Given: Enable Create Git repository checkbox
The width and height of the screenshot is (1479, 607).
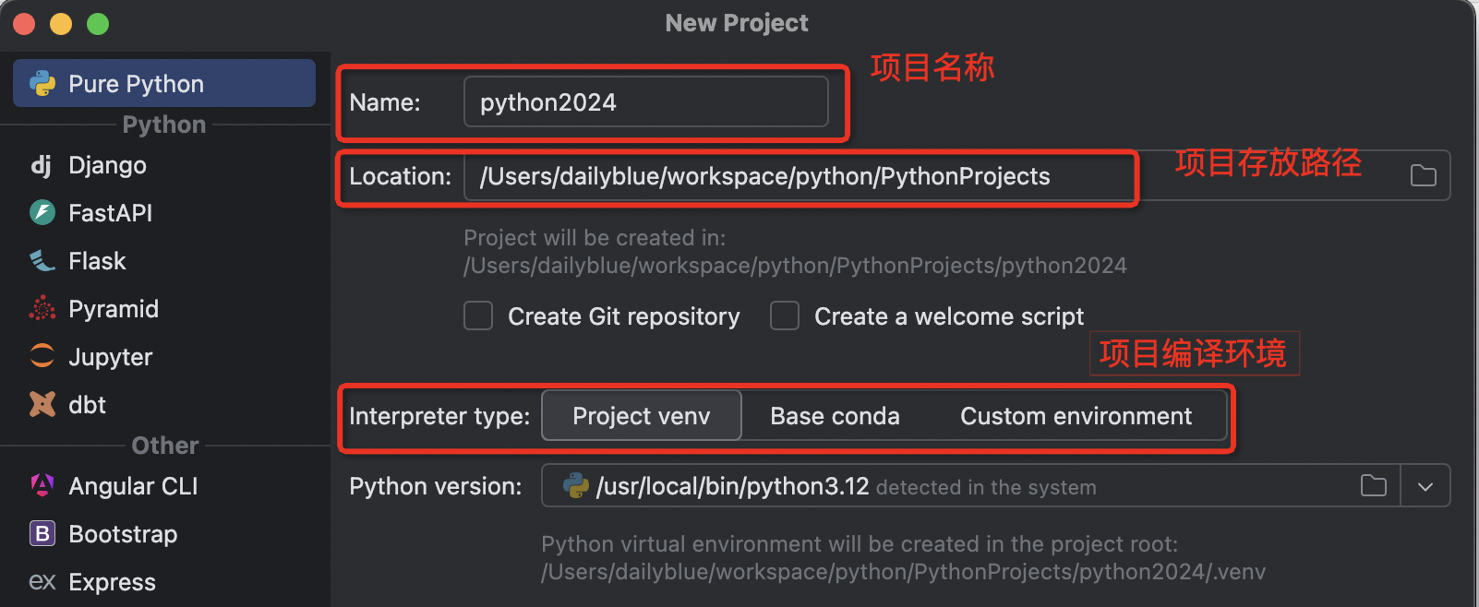Looking at the screenshot, I should point(478,316).
